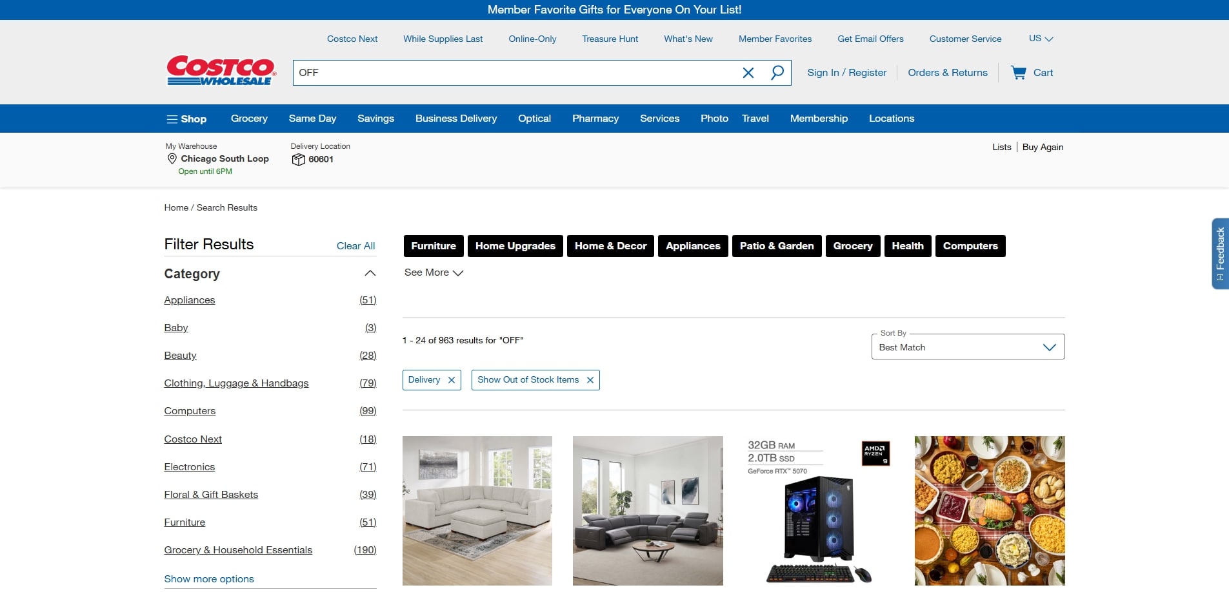Open the US country selector
Screen dimensions: 1229x592
pos(1041,39)
